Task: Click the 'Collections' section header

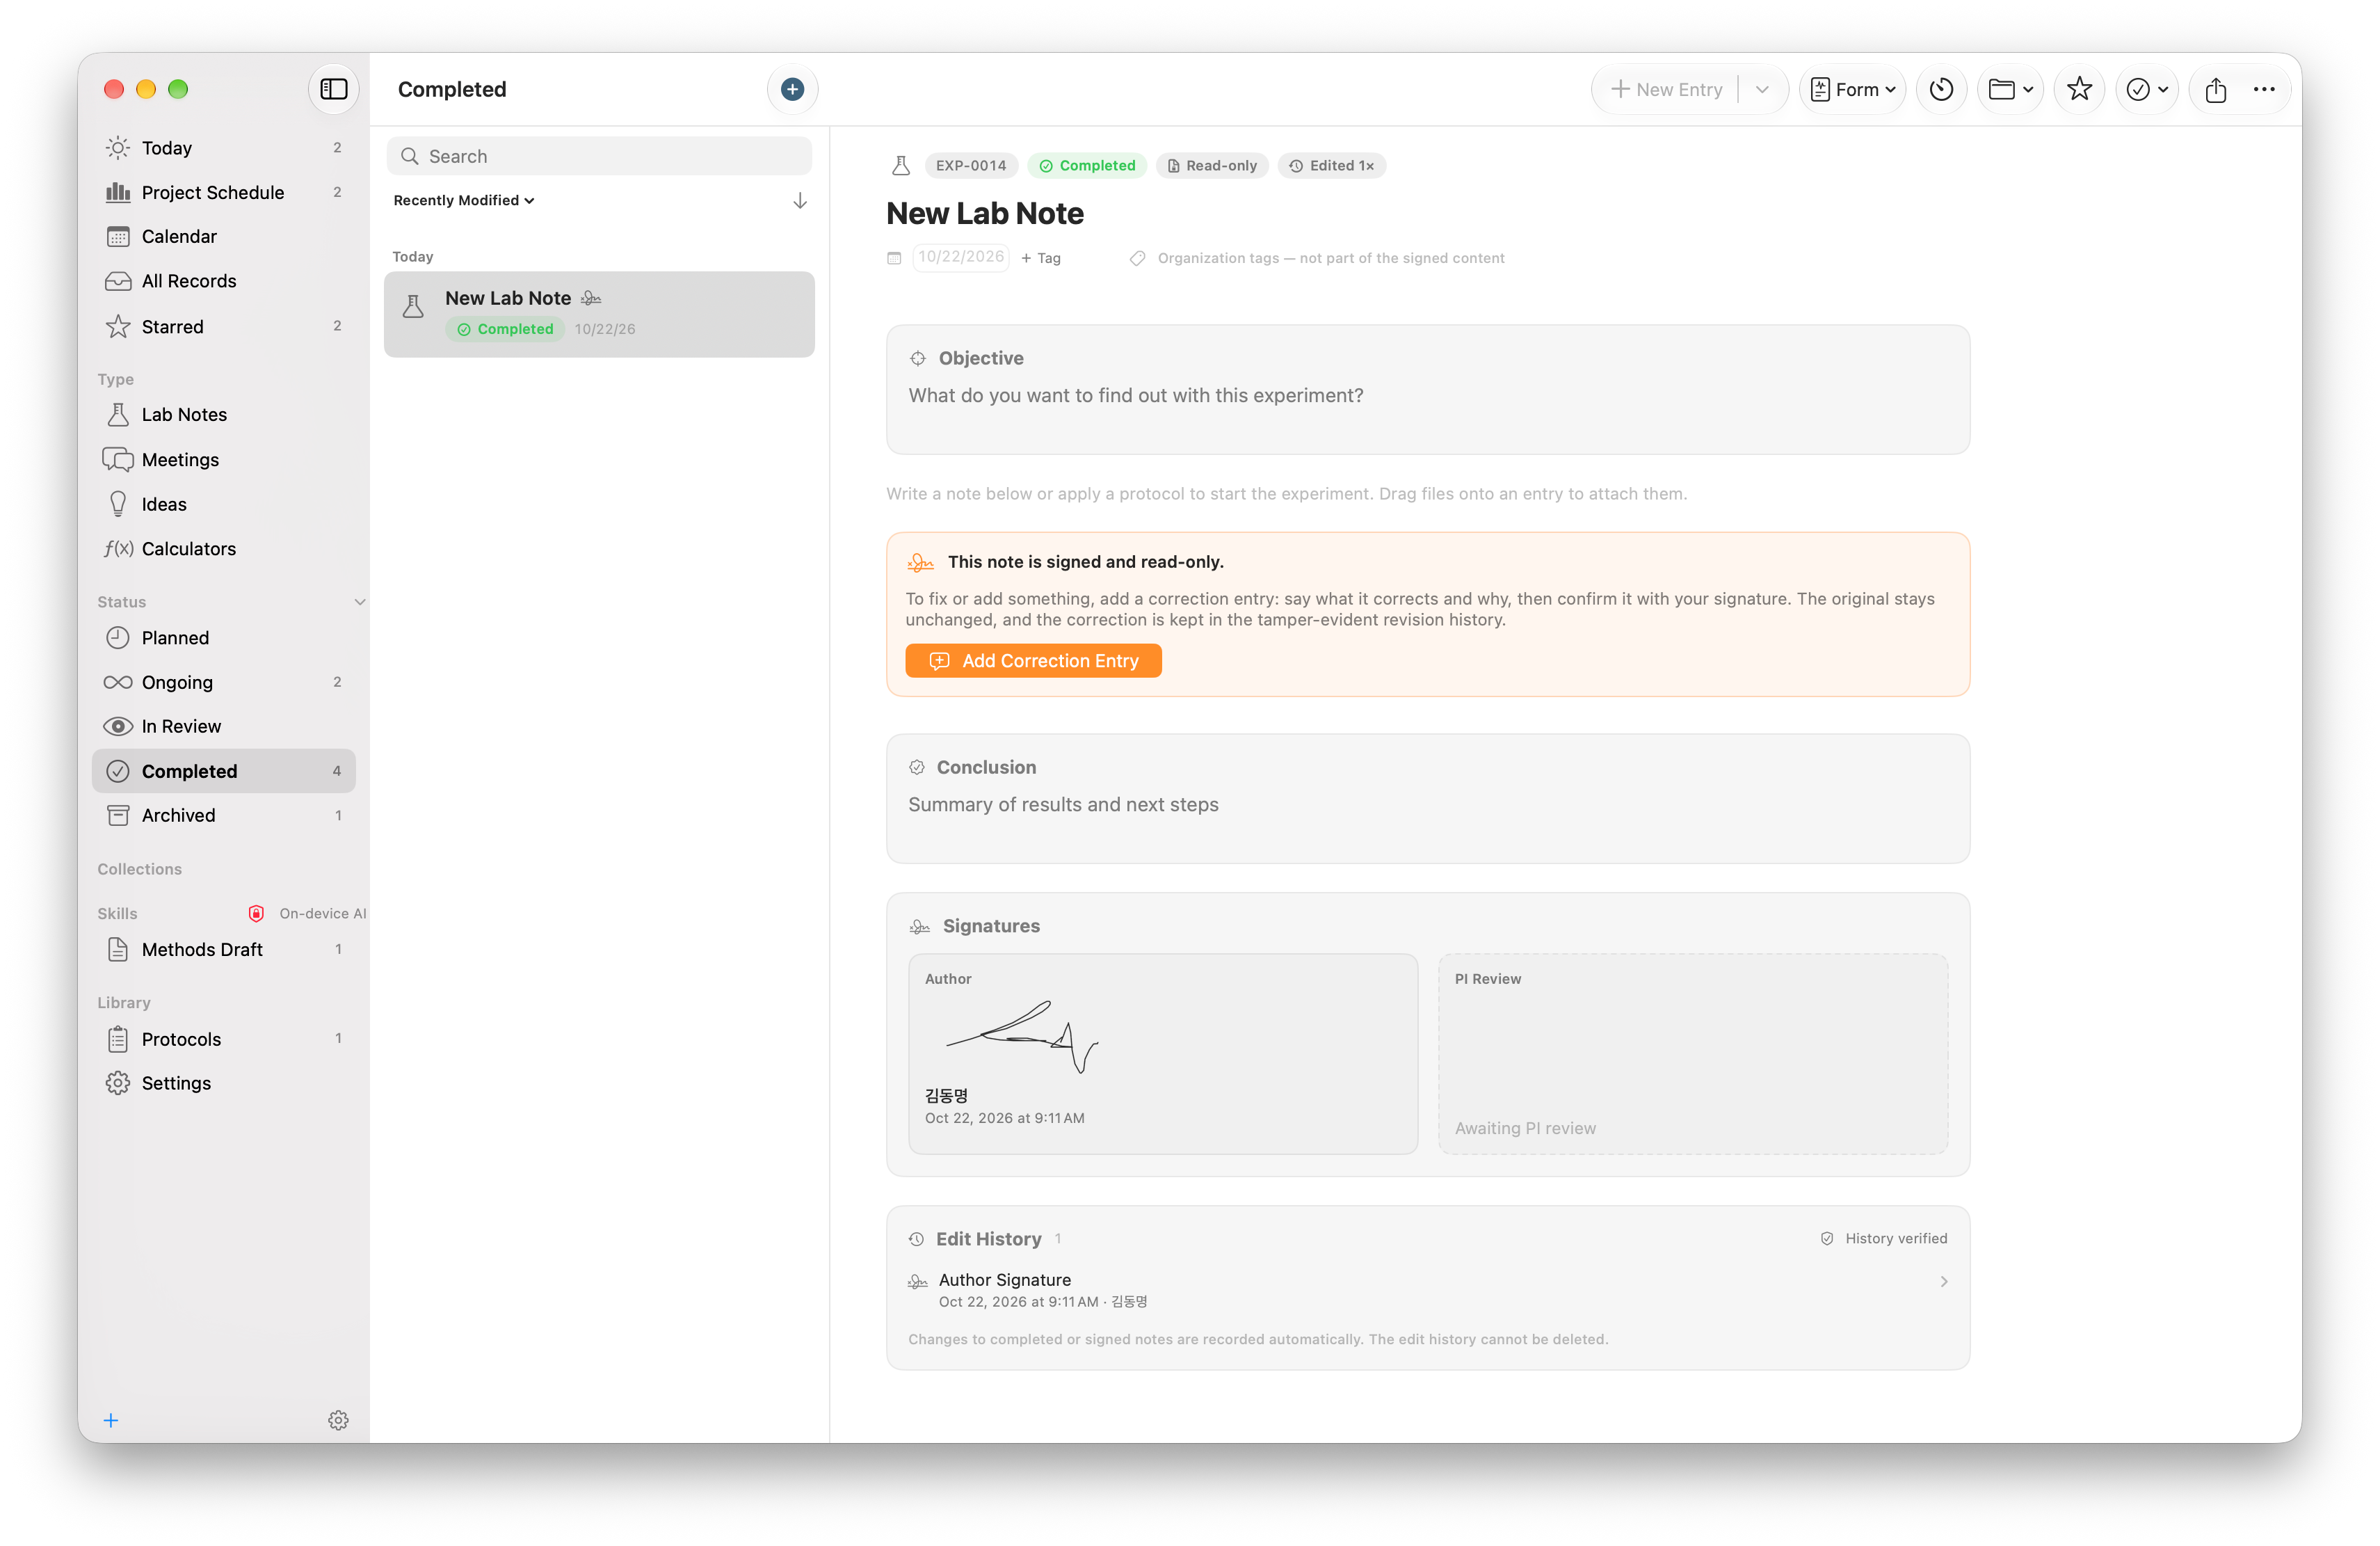Action: pos(140,870)
